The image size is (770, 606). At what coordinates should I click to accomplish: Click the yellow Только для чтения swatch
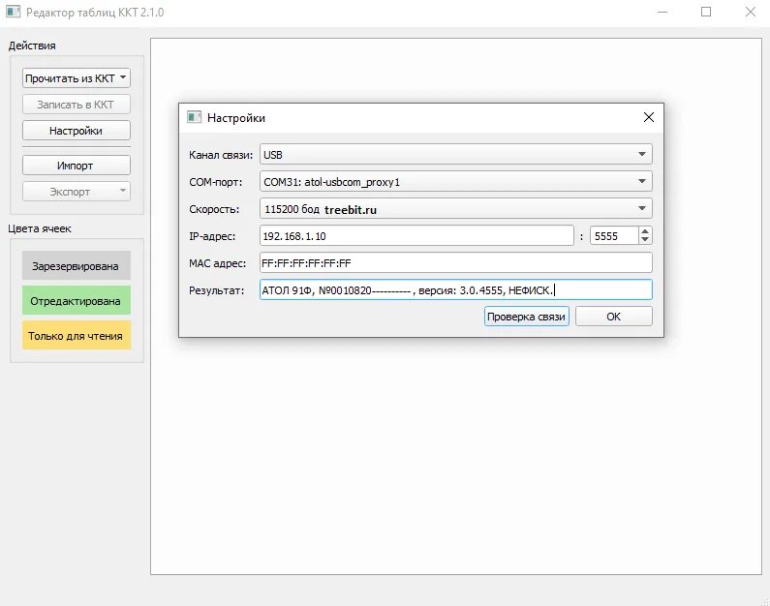pos(77,335)
